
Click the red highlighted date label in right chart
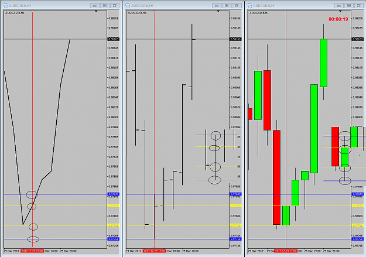point(286,251)
